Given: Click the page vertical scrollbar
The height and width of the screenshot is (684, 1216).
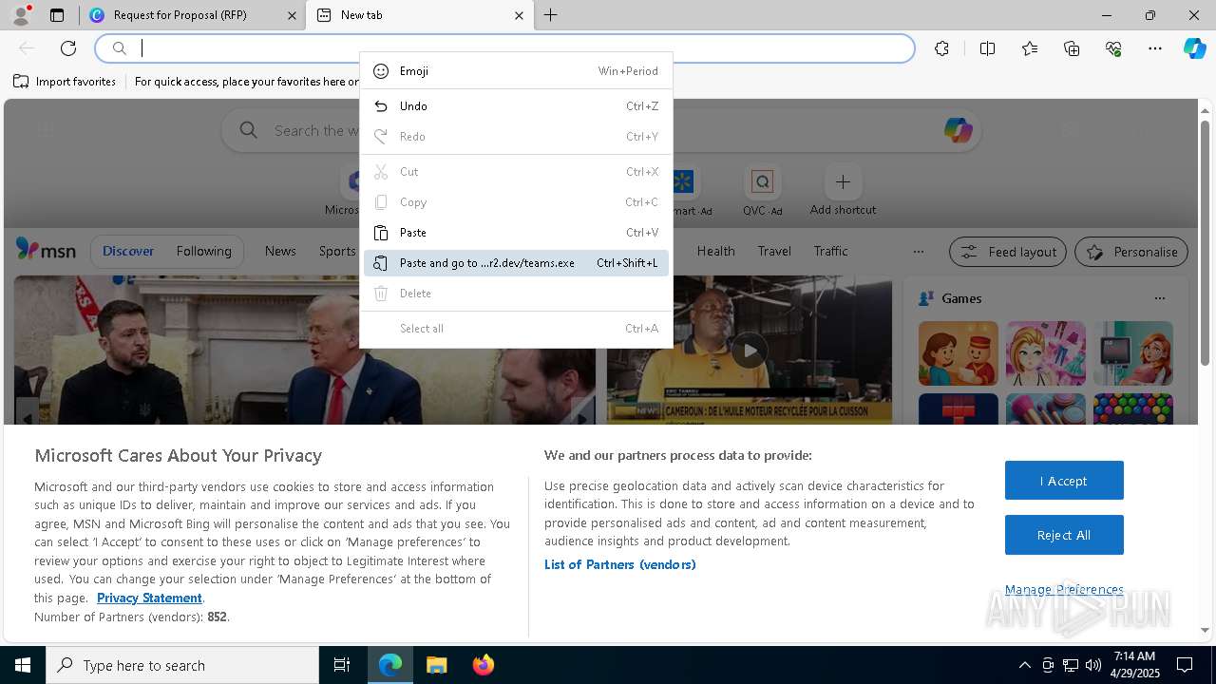Looking at the screenshot, I should click(x=1205, y=242).
